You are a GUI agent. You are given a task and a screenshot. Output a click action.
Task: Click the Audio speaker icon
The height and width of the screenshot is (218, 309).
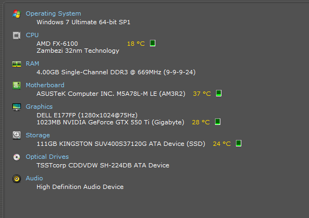pyautogui.click(x=17, y=179)
